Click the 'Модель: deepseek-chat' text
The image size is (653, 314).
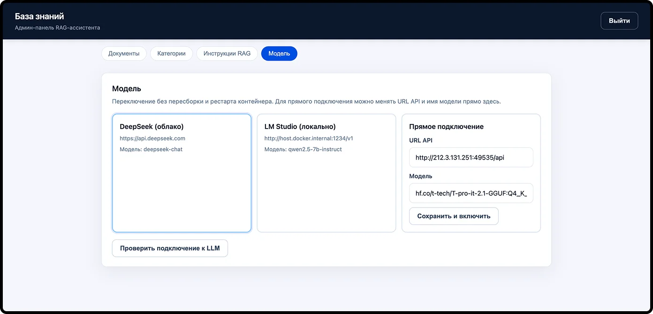(151, 149)
